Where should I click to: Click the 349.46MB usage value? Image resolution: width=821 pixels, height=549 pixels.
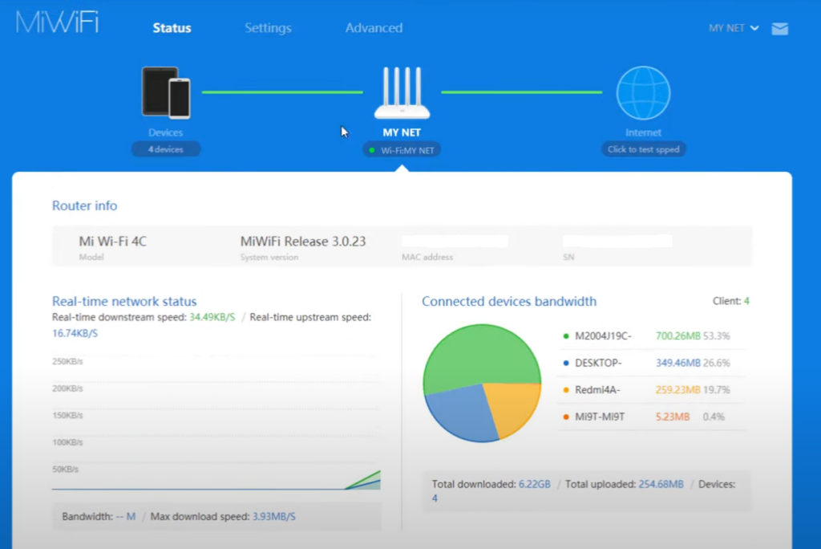[x=678, y=363]
